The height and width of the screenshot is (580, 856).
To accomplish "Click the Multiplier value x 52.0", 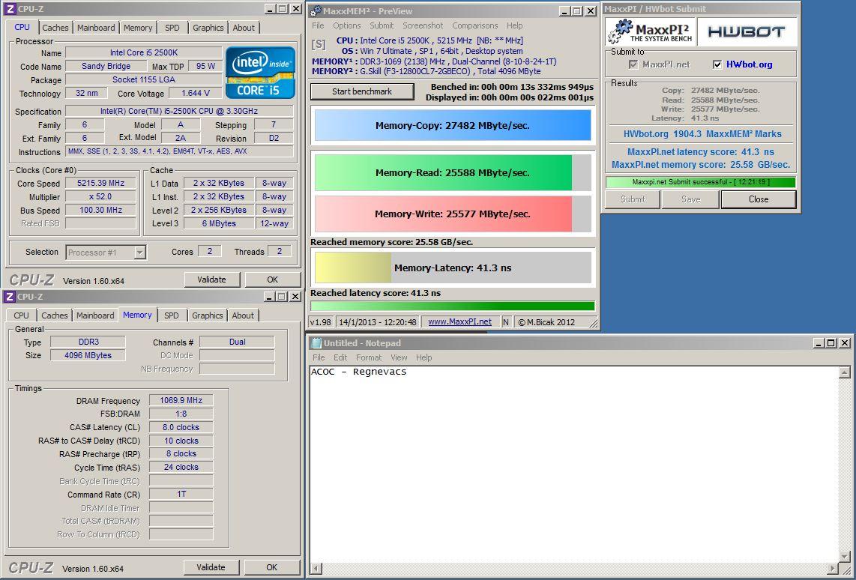I will coord(100,197).
